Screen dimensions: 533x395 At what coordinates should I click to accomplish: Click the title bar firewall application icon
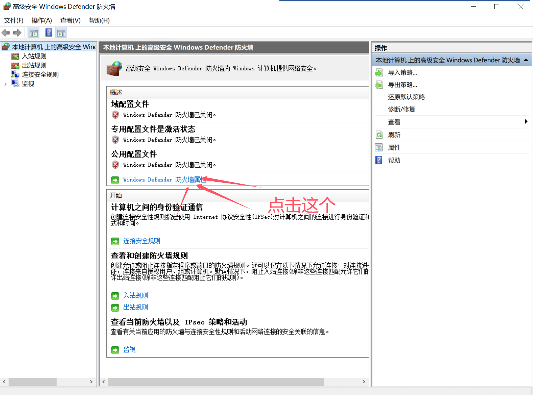[x=7, y=6]
